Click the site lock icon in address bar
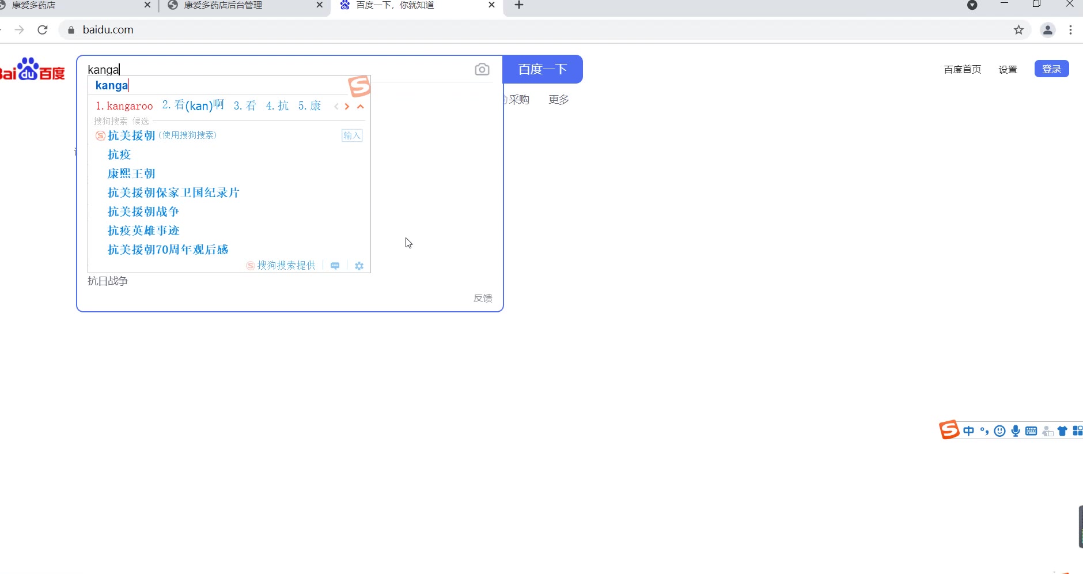1083x574 pixels. (x=71, y=30)
